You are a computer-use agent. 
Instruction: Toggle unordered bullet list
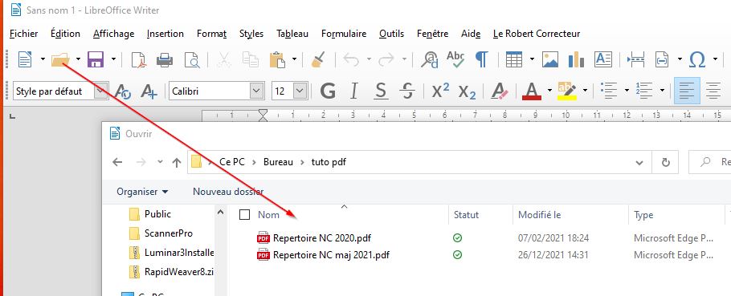tap(609, 91)
